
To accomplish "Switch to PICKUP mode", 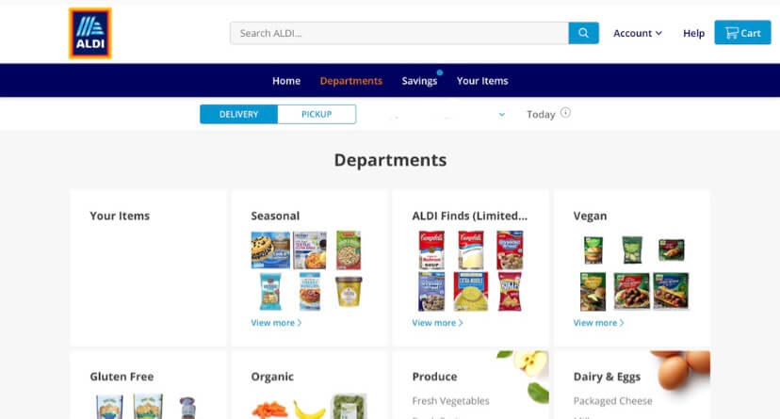I will pyautogui.click(x=317, y=114).
